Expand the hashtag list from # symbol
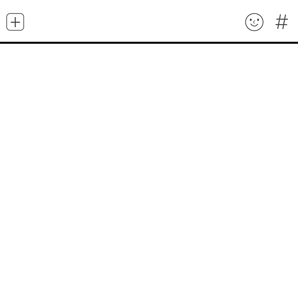 (282, 22)
